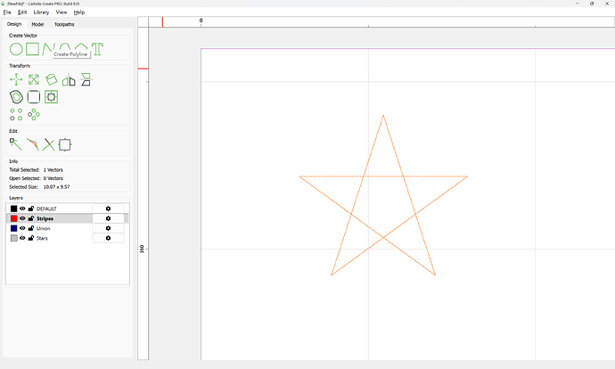The width and height of the screenshot is (615, 369).
Task: Open the Offset Vectors tool
Action: coord(16,96)
